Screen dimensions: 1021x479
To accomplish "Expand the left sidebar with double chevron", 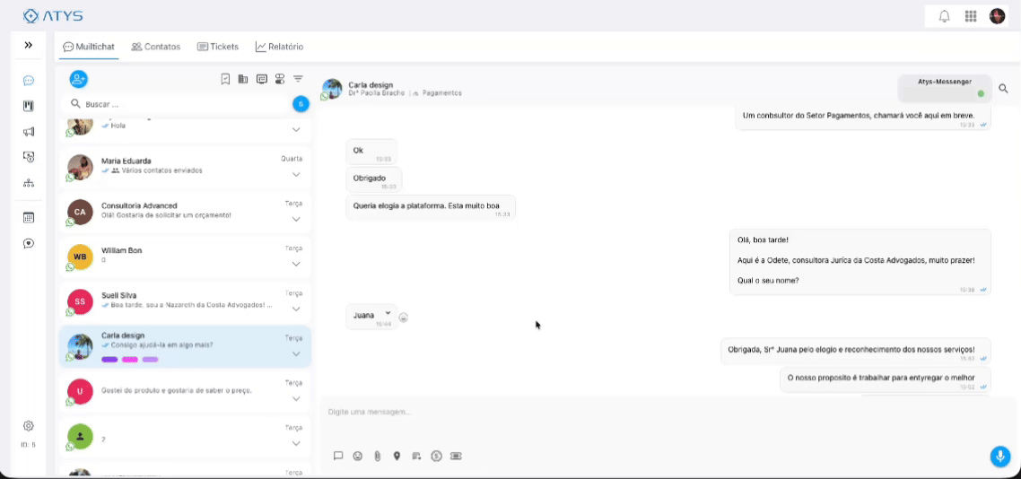I will [x=29, y=45].
